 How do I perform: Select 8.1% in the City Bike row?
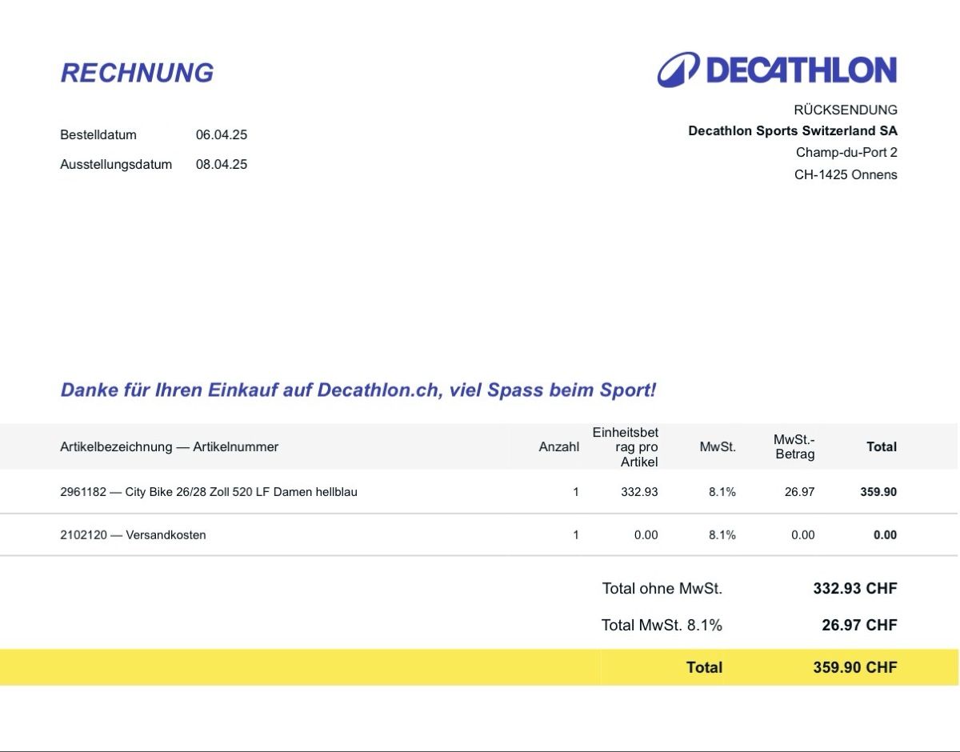[x=722, y=492]
